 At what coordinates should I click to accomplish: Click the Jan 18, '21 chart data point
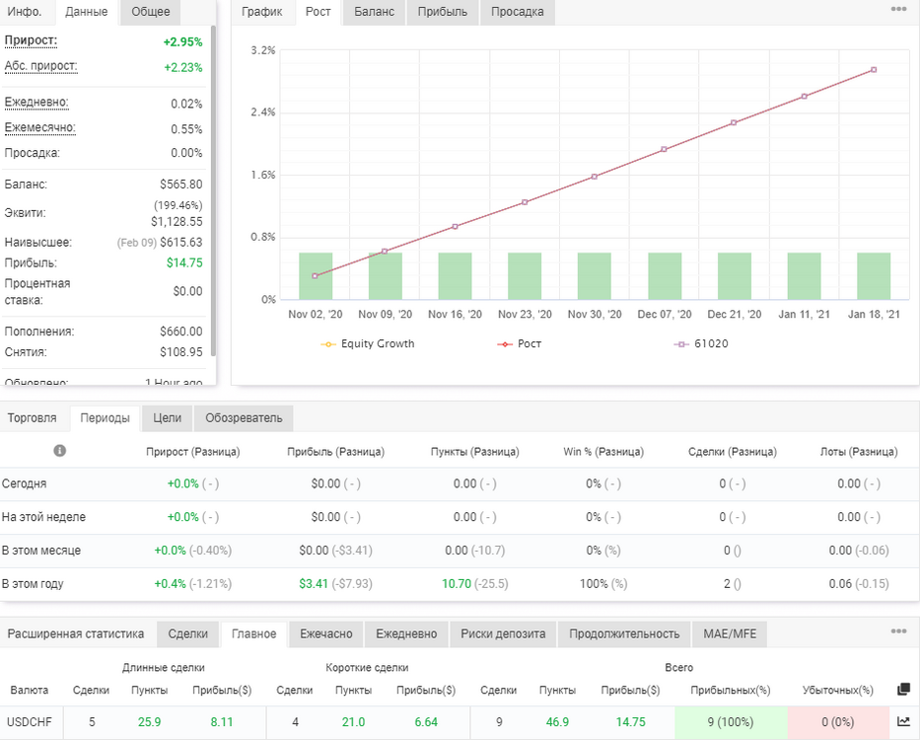[x=874, y=70]
